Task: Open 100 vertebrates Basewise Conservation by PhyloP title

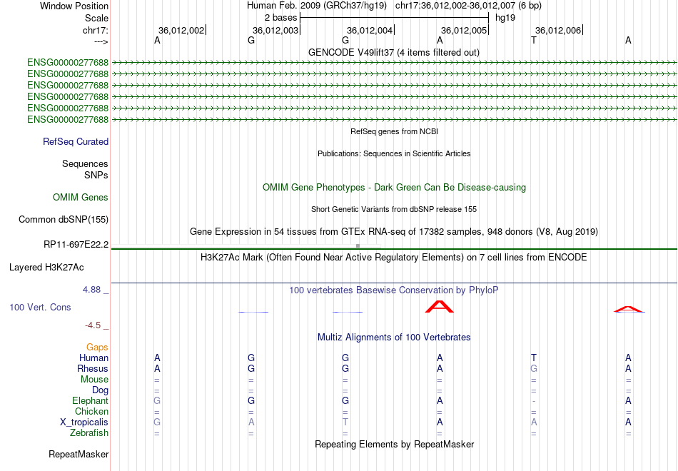Action: click(394, 290)
